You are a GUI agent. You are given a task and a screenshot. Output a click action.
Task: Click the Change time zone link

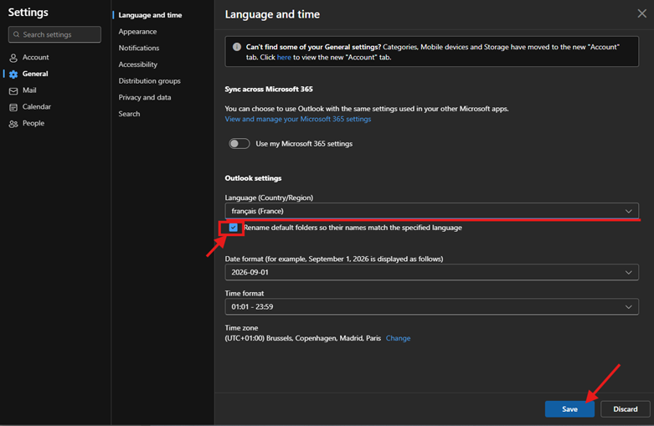click(398, 339)
